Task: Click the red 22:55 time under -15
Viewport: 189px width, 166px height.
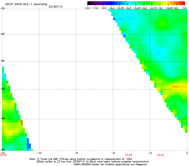Action: 3,155
